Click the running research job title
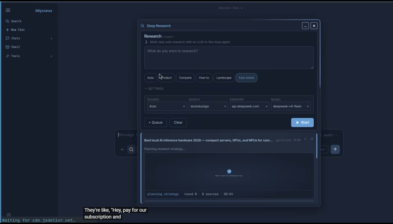 pyautogui.click(x=208, y=140)
